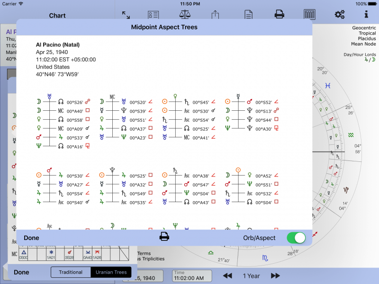Image resolution: width=379 pixels, height=284 pixels.
Task: Click the Time field showing 11:02:00 AM
Action: click(x=191, y=275)
